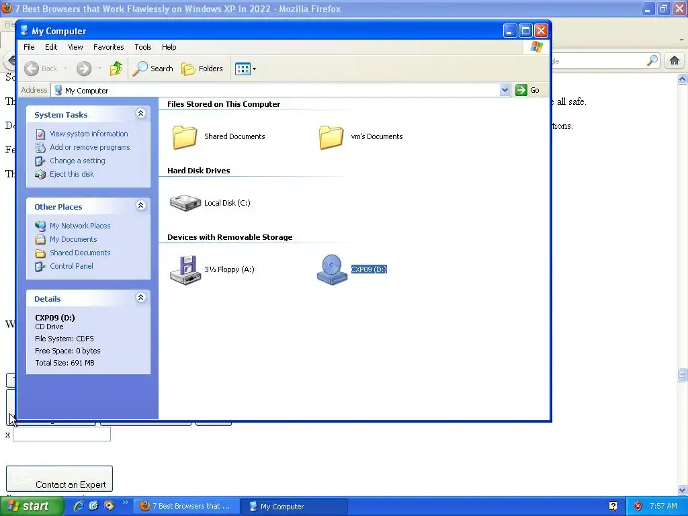Expand the Forward history dropdown arrow
The height and width of the screenshot is (516, 688).
(99, 69)
